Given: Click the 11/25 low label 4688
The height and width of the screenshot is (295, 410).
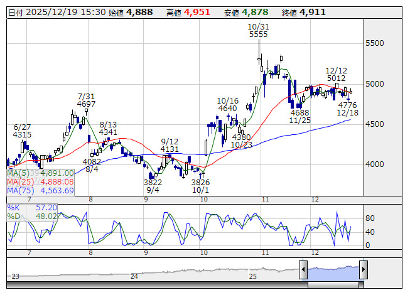Looking at the screenshot, I should click(299, 112).
